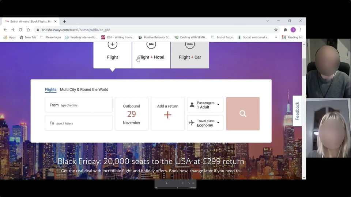Open the purple Chrome profile avatar

(x=293, y=30)
